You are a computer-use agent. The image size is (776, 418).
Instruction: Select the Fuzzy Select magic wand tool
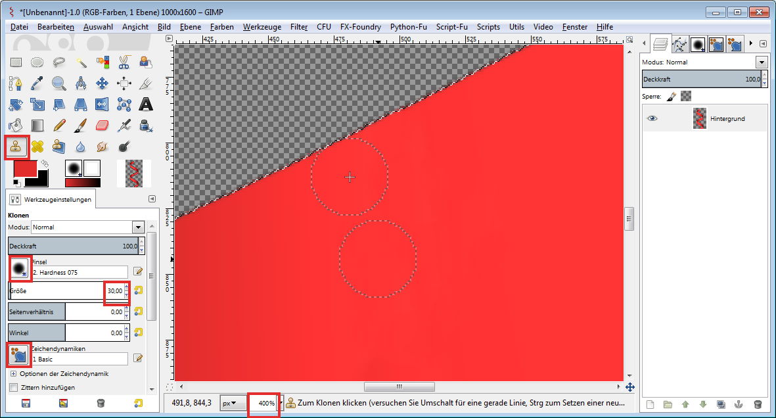81,62
